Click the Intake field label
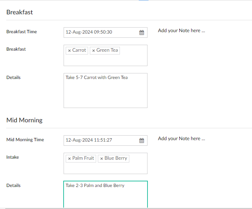Screen dimensions: 252x209 [x=13, y=157]
